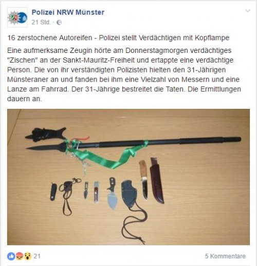
Task: View who reacted via the 21 count
Action: [37, 256]
